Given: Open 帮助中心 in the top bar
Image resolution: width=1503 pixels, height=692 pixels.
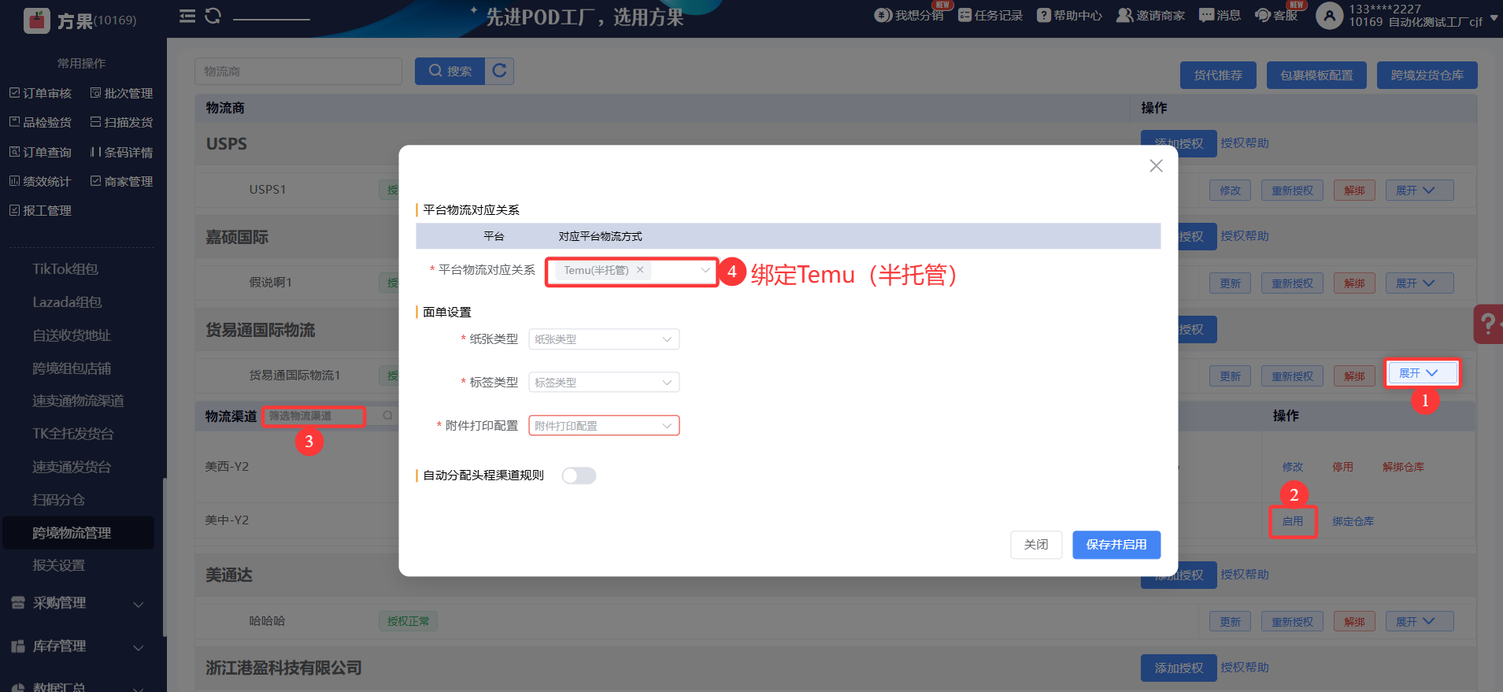Looking at the screenshot, I should [x=1069, y=16].
